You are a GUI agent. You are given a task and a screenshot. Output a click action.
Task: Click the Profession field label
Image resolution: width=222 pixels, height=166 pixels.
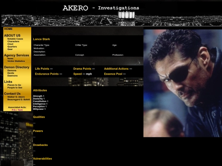(x=118, y=55)
